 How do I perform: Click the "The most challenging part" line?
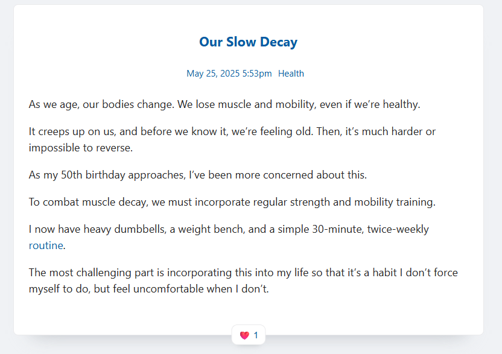tap(243, 273)
